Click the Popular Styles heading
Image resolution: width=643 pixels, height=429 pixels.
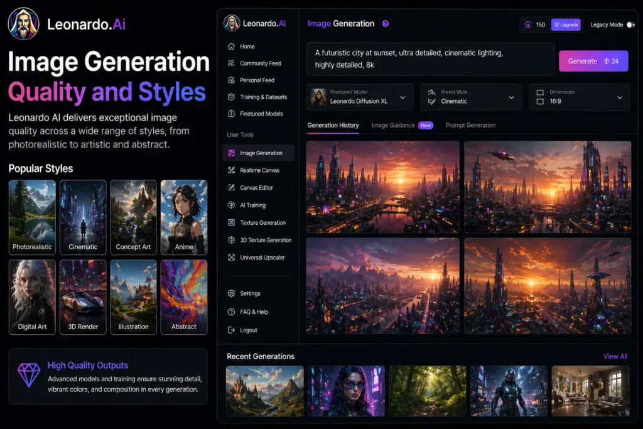tap(41, 168)
